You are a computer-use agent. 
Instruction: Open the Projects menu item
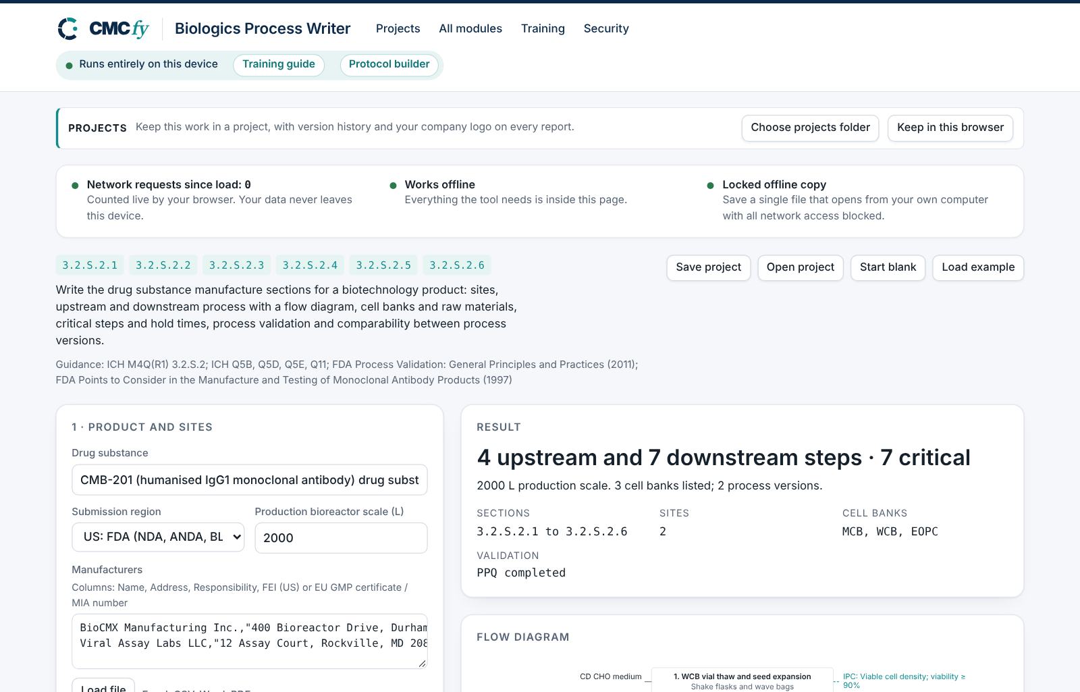398,28
